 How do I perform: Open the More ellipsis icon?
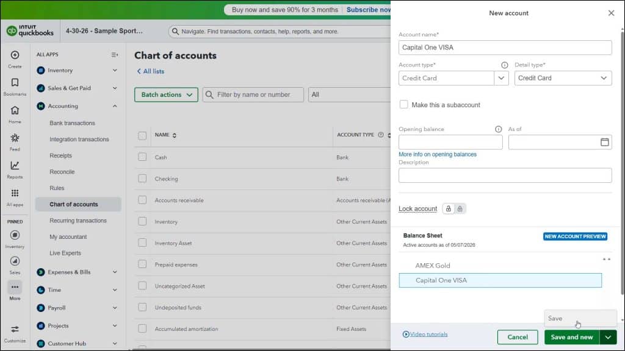pos(15,287)
